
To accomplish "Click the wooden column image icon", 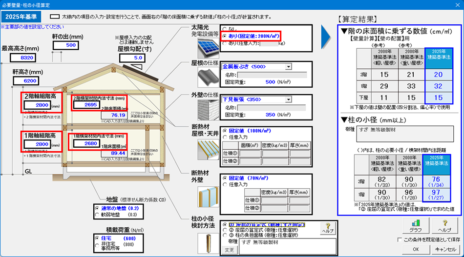I will coord(209,243).
